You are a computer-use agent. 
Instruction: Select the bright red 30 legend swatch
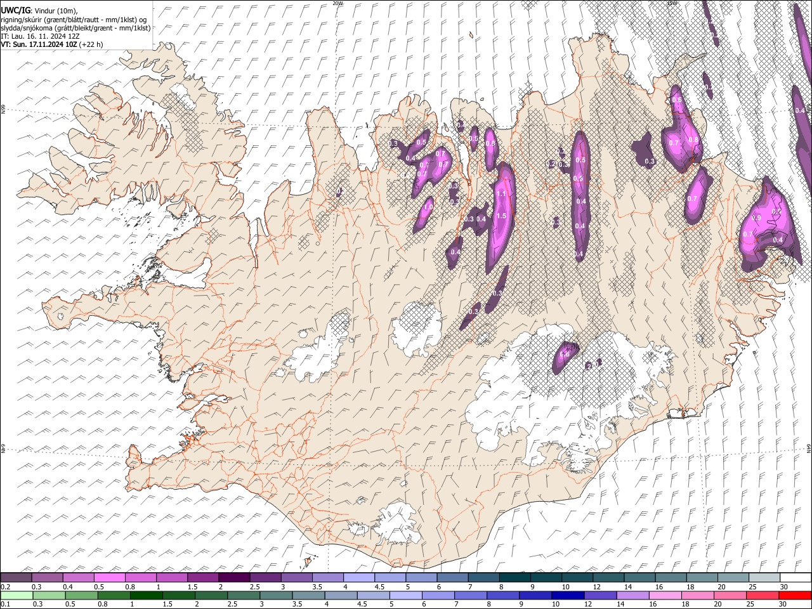[796, 595]
